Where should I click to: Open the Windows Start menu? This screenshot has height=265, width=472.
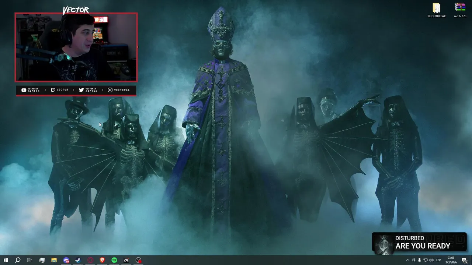click(x=6, y=260)
